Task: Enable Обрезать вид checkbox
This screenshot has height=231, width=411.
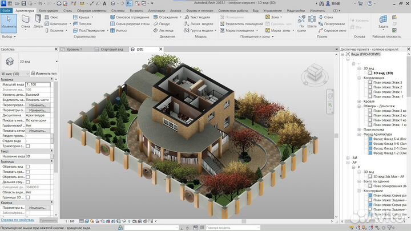Action: coord(28,167)
